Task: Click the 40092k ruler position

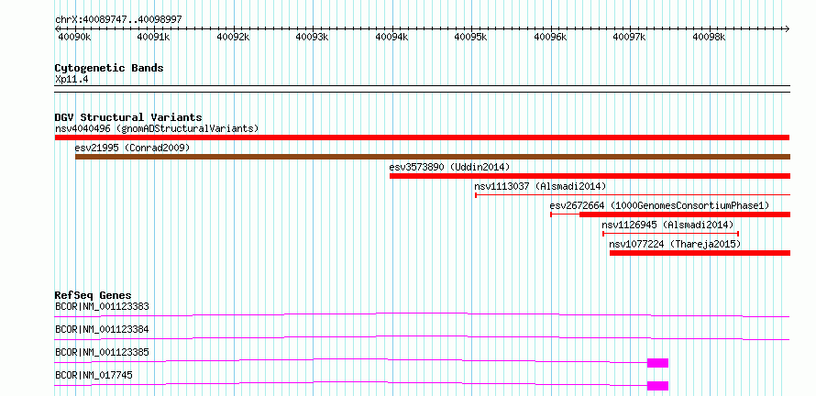Action: (233, 38)
